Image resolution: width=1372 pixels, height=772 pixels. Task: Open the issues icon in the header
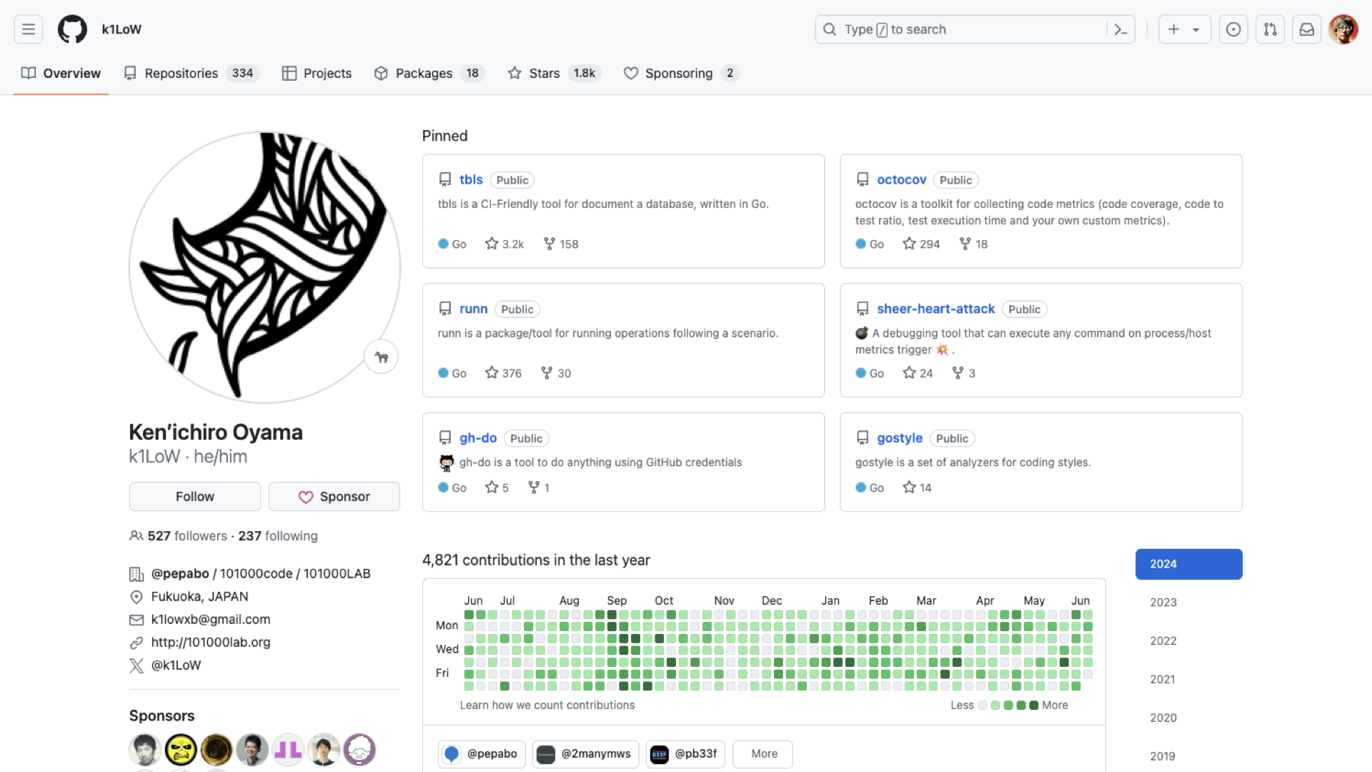pos(1233,29)
